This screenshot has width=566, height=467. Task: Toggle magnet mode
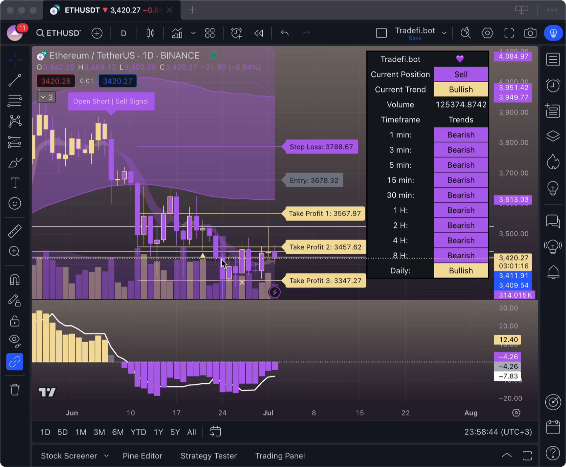(15, 279)
